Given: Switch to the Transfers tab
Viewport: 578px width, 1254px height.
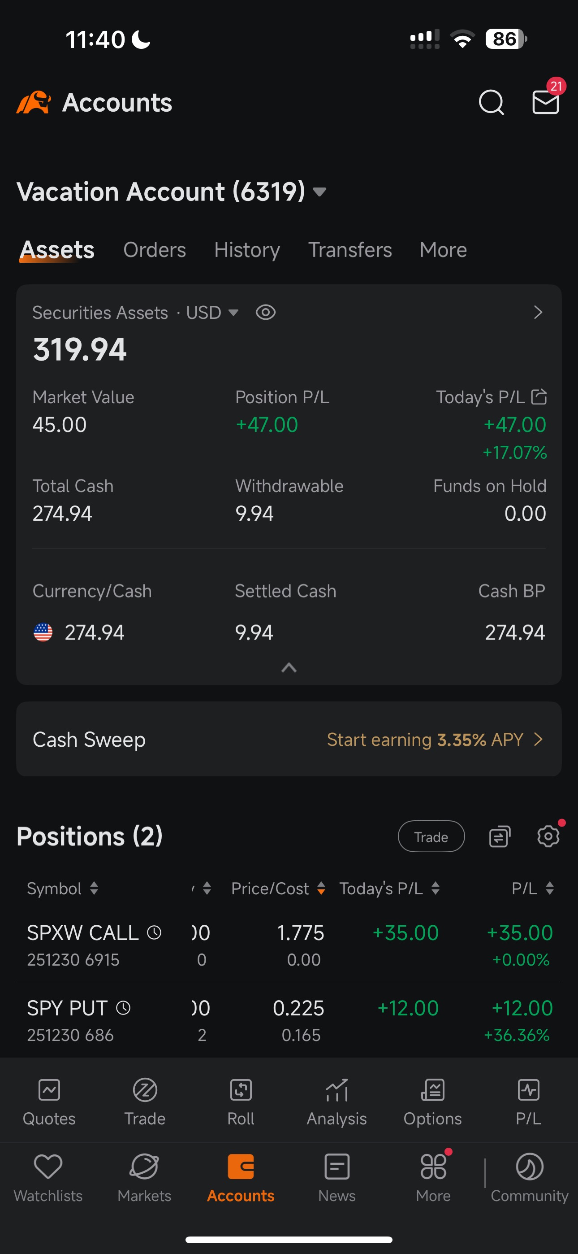Looking at the screenshot, I should pos(350,250).
